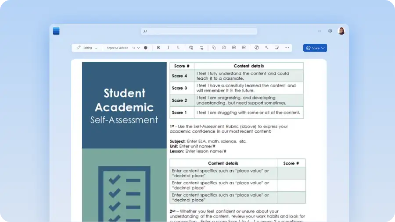Click 'I feel I am progressing' cell

tap(249, 100)
